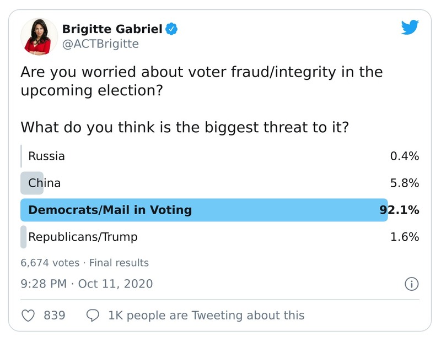The width and height of the screenshot is (441, 342).
Task: Open the tweet info icon
Action: pyautogui.click(x=411, y=284)
